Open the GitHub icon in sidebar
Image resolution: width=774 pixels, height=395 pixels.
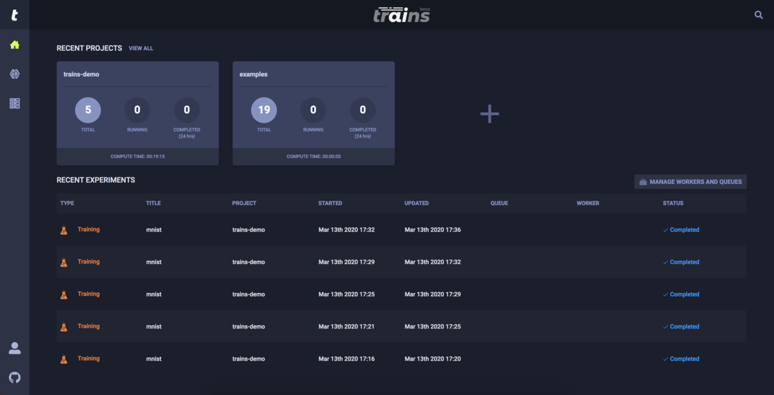pyautogui.click(x=15, y=377)
